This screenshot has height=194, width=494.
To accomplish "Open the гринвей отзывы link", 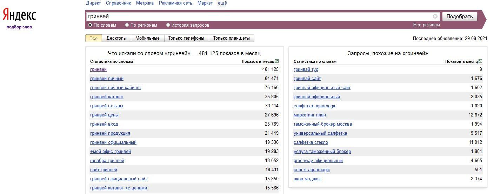I will pos(107,106).
